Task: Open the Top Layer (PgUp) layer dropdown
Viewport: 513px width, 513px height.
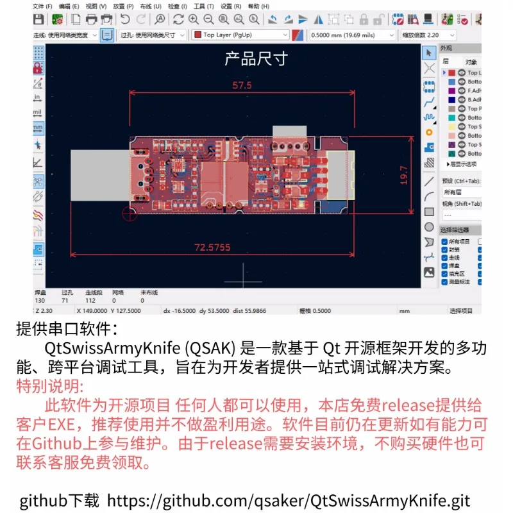Action: pyautogui.click(x=240, y=35)
